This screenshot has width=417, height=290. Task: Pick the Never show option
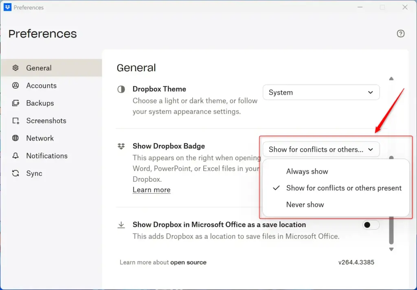click(x=336, y=205)
